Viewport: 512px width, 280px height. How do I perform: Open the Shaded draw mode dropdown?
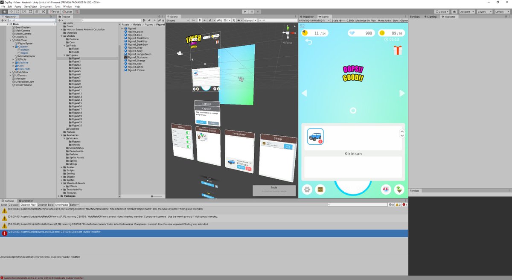(x=177, y=20)
